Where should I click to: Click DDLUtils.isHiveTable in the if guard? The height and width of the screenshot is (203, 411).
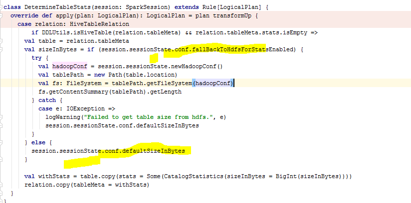coord(77,33)
